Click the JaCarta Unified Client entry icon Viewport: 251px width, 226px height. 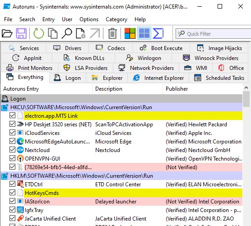(20, 218)
